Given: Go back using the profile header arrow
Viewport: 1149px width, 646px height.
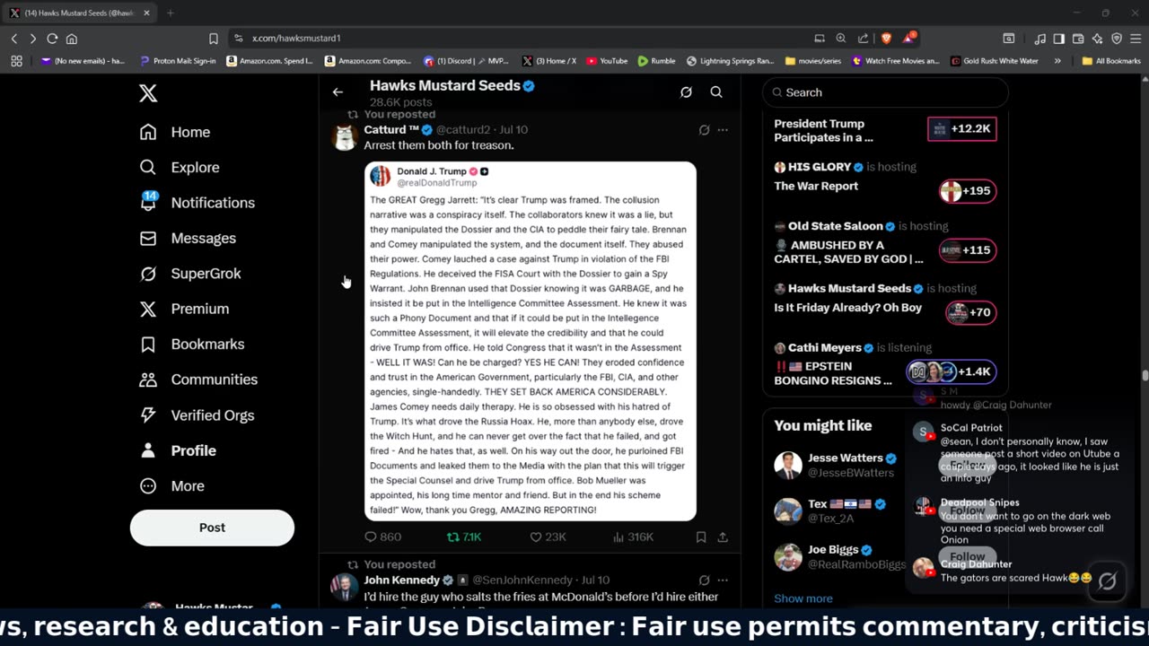Looking at the screenshot, I should click(338, 92).
